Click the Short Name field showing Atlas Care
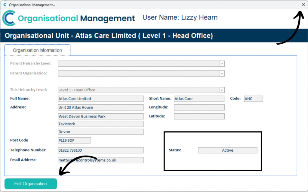 coord(199,99)
